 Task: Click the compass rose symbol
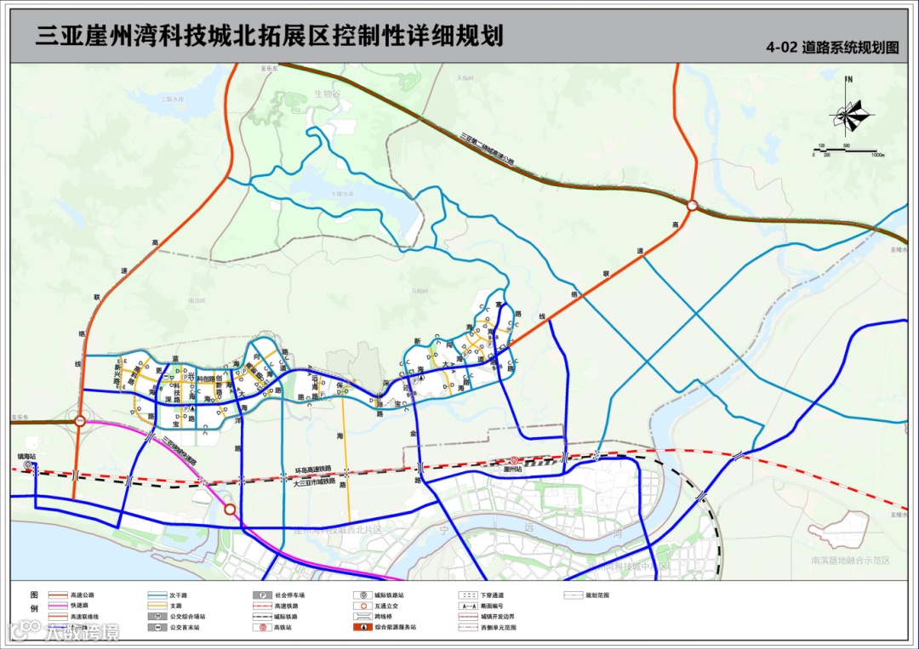[x=852, y=115]
